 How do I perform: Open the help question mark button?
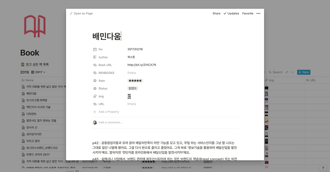(x=323, y=168)
